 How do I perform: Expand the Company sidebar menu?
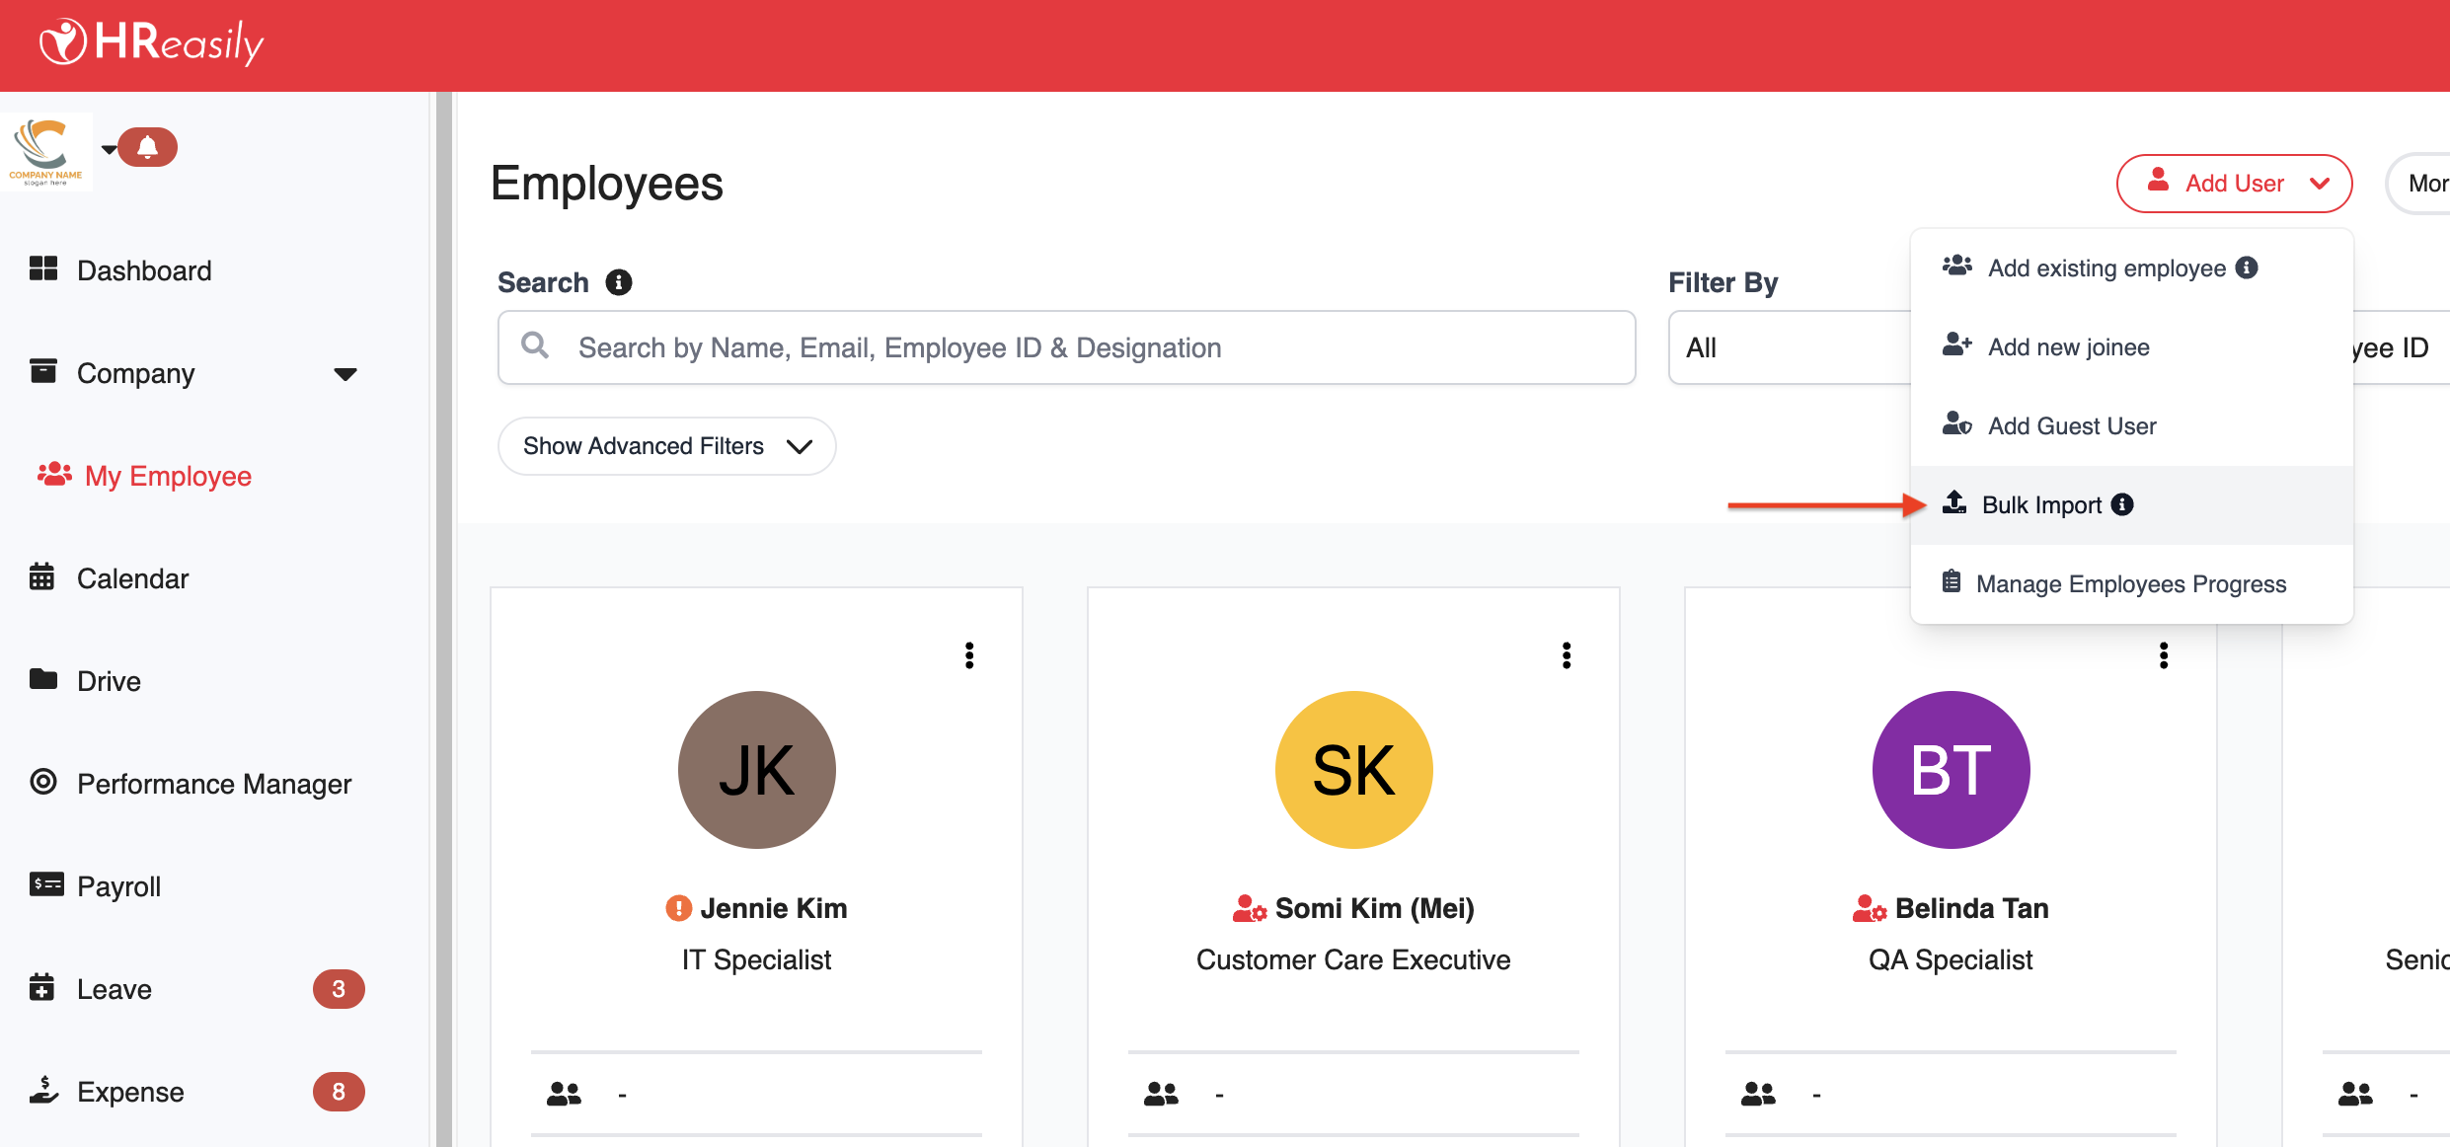(x=345, y=374)
